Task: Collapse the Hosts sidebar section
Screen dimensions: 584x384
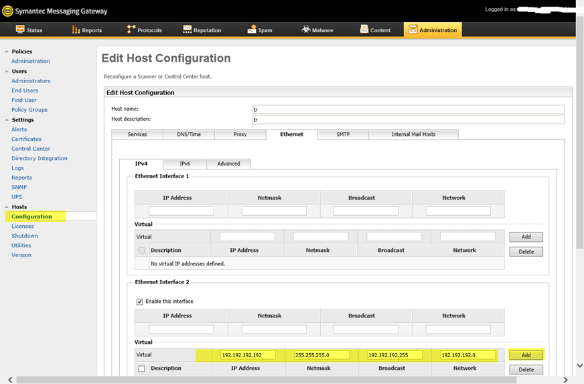Action: [x=7, y=207]
